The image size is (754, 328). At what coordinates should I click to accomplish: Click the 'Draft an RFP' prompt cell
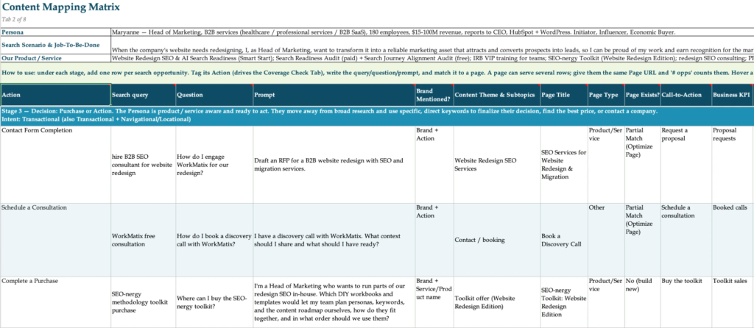tap(334, 164)
